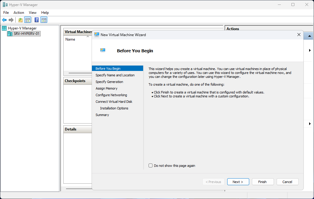314x199 pixels.
Task: Collapse the Actions section with up arrow
Action: (309, 36)
